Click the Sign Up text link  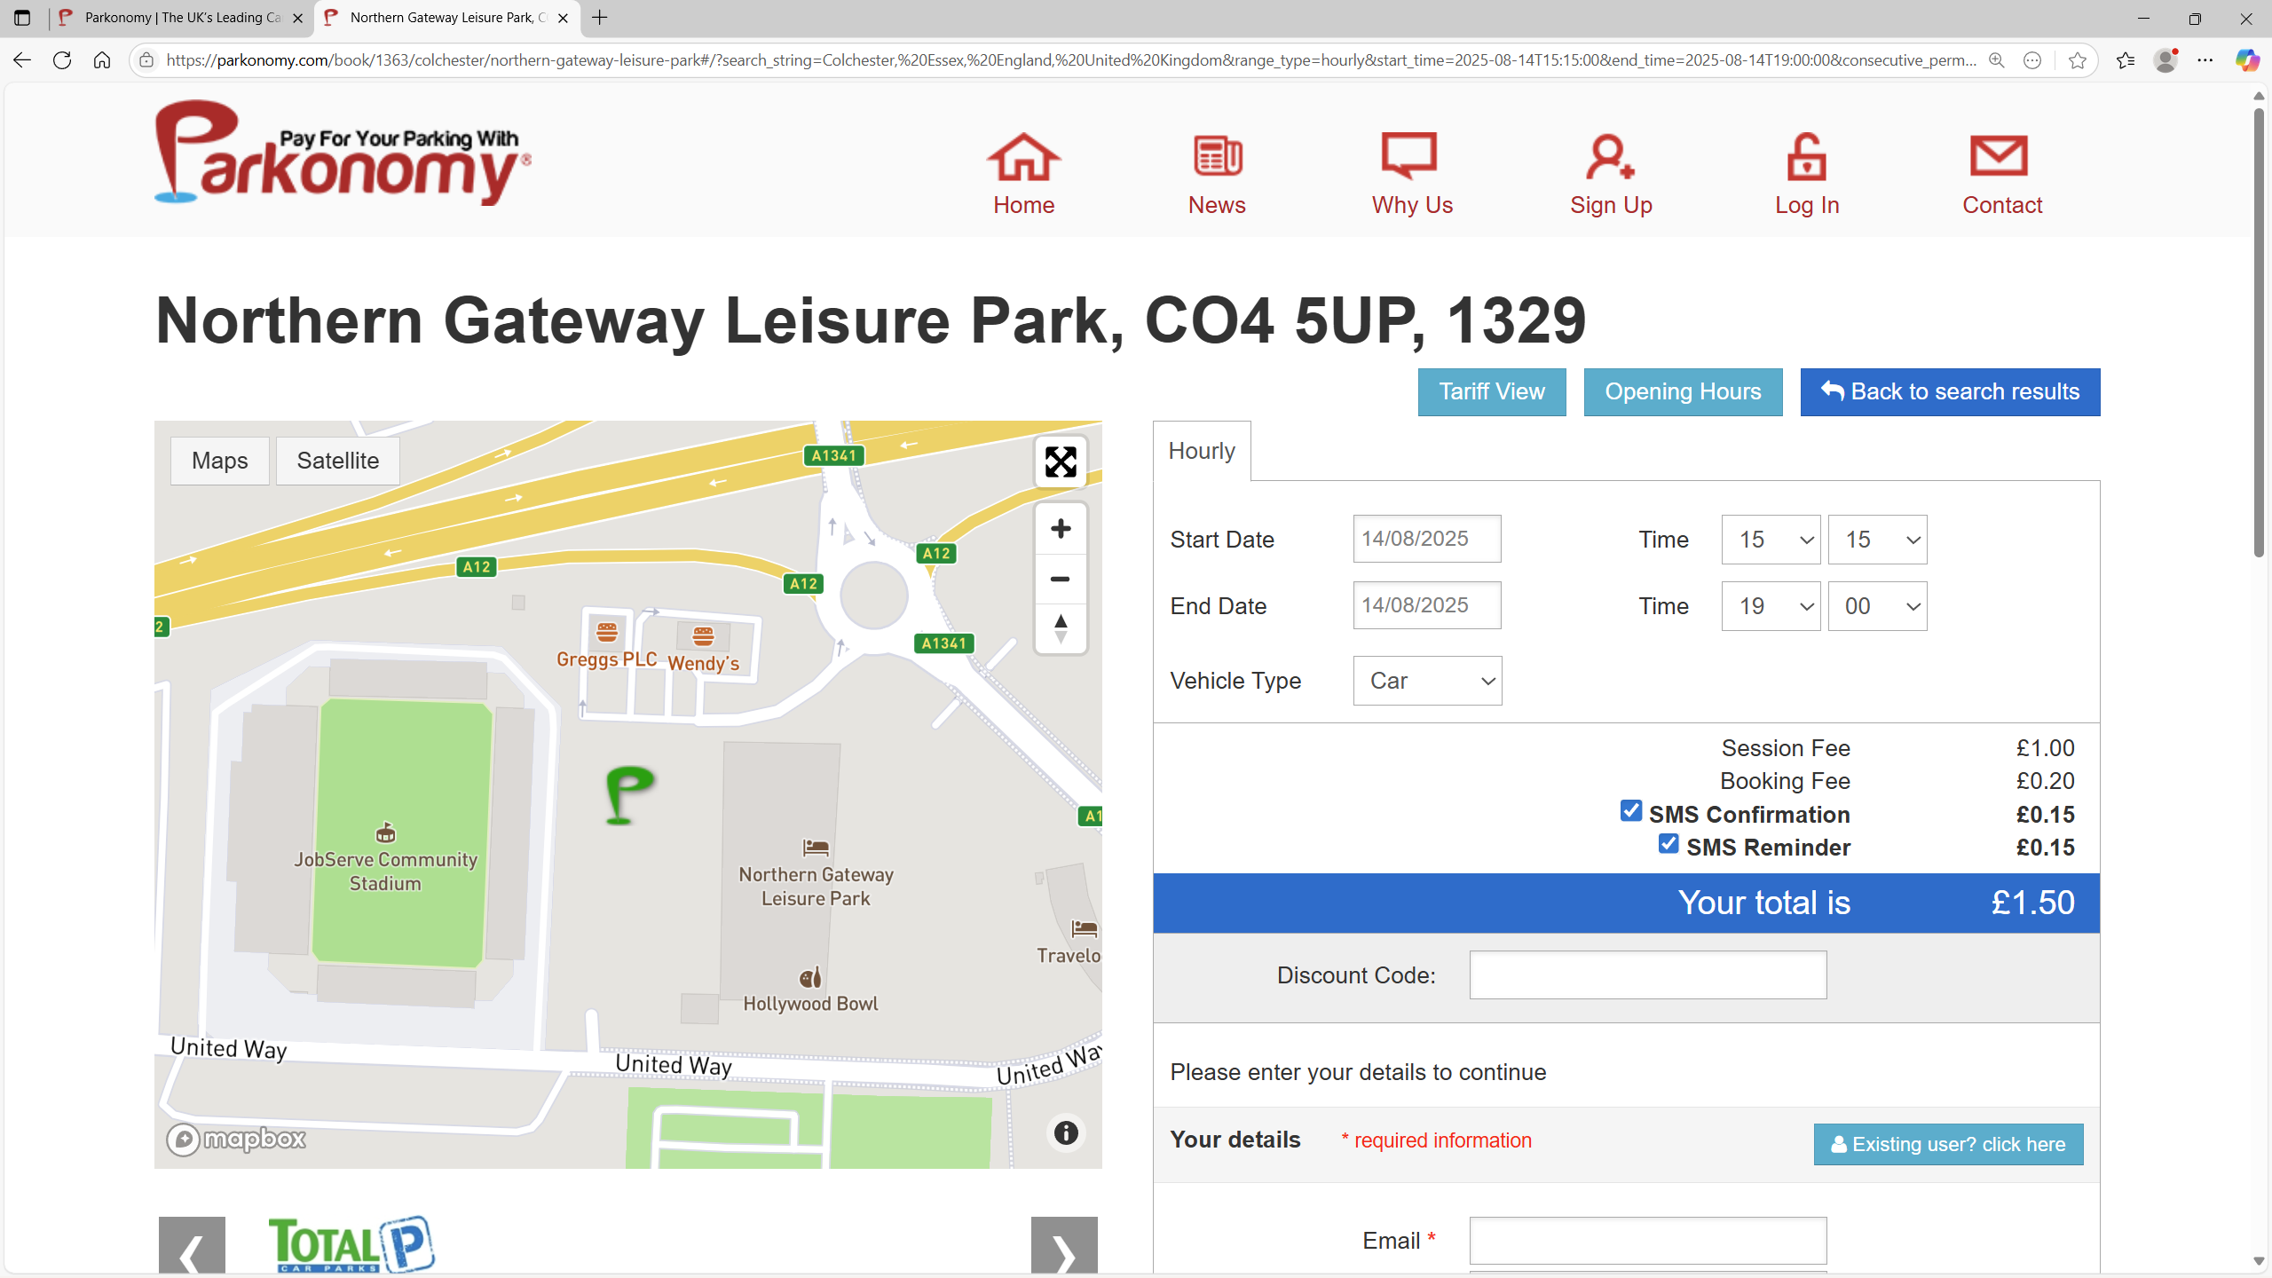(1611, 205)
